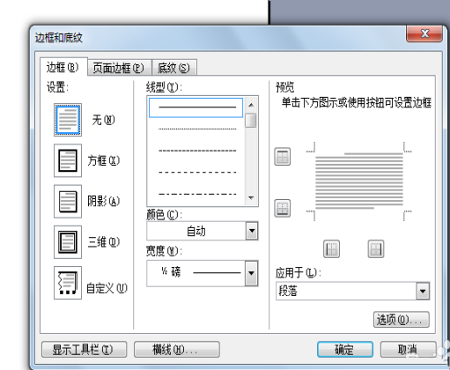
Task: Click the 显示工具栏 button
Action: click(x=85, y=350)
